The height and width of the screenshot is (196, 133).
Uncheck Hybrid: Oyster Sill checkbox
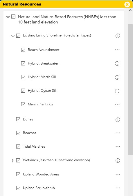[x=23, y=91]
